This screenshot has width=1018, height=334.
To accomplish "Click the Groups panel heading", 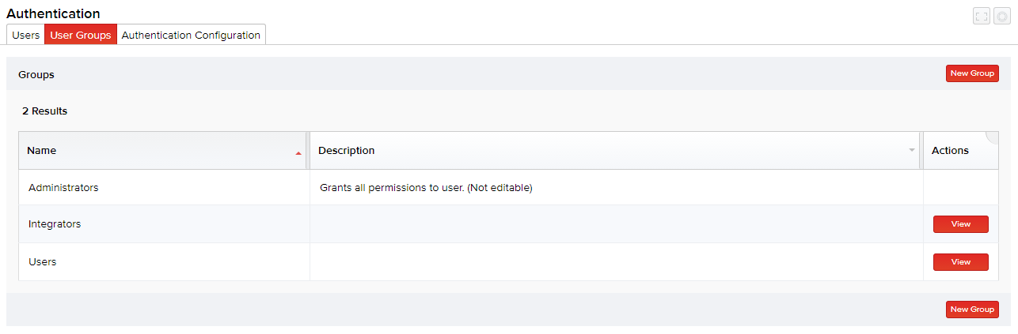I will tap(36, 75).
